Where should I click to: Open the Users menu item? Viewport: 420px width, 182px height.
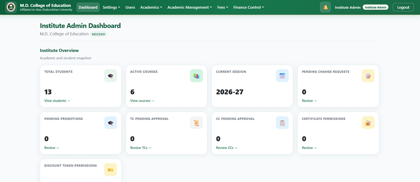click(x=130, y=7)
